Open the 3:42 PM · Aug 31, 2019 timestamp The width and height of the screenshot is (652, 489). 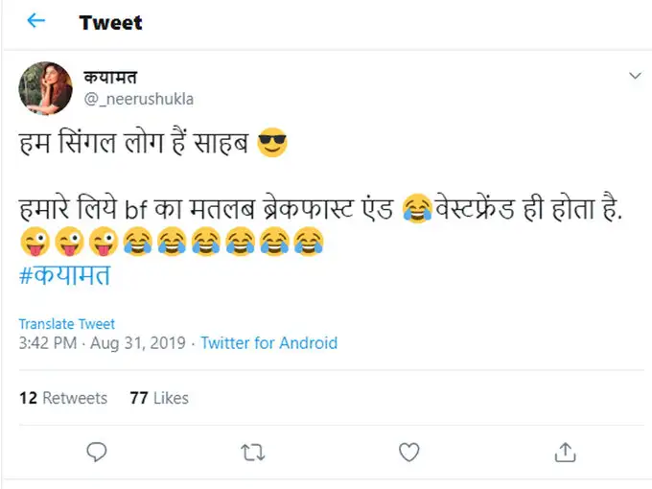[103, 343]
